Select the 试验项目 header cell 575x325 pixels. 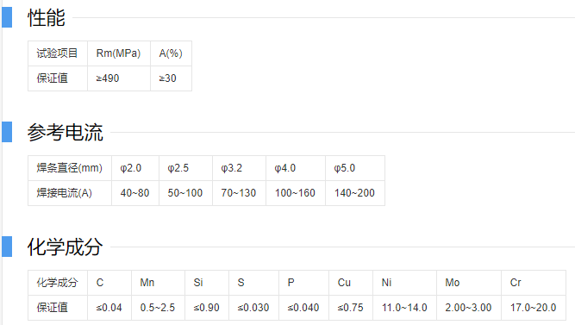(58, 53)
